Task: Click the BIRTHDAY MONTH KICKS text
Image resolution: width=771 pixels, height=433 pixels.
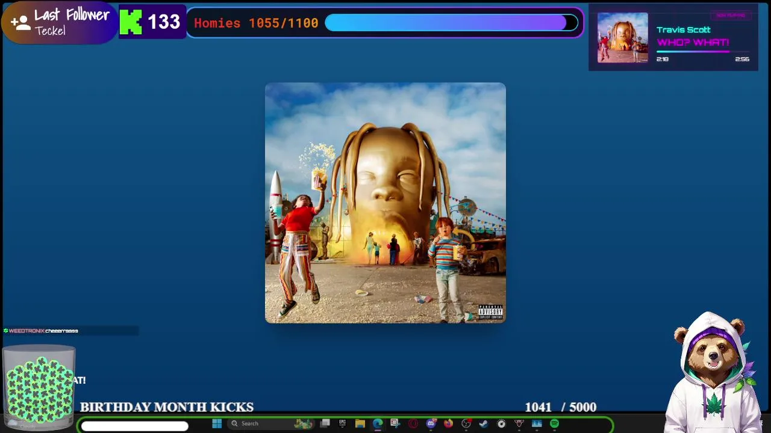Action: coord(167,407)
